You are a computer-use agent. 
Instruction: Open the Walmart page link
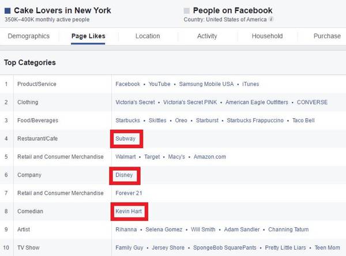click(x=126, y=157)
